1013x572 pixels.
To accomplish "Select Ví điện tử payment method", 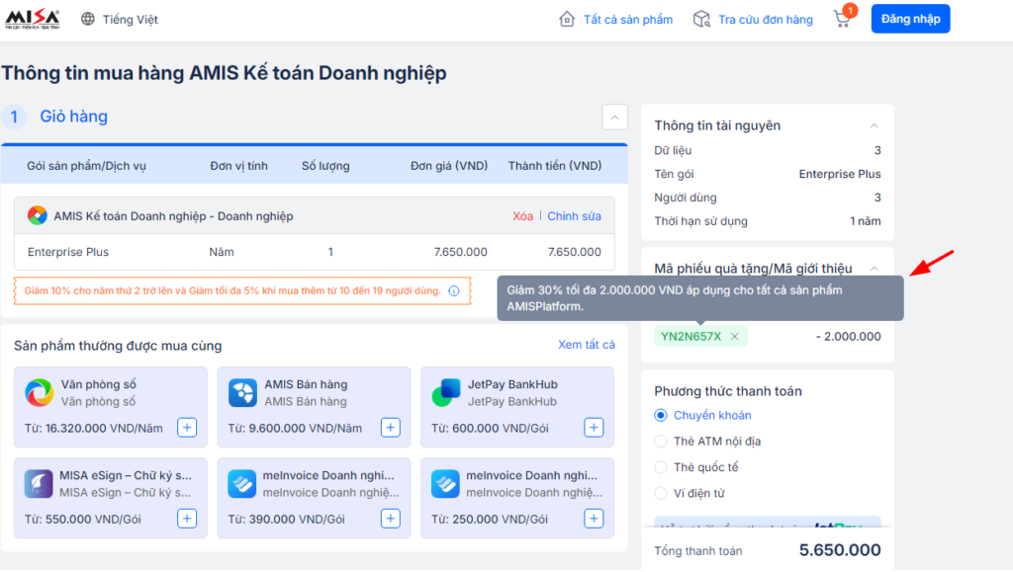I will (660, 493).
